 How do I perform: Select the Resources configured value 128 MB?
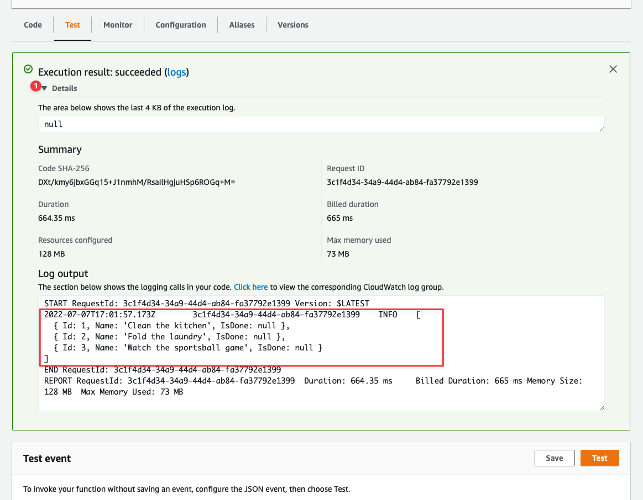[51, 254]
